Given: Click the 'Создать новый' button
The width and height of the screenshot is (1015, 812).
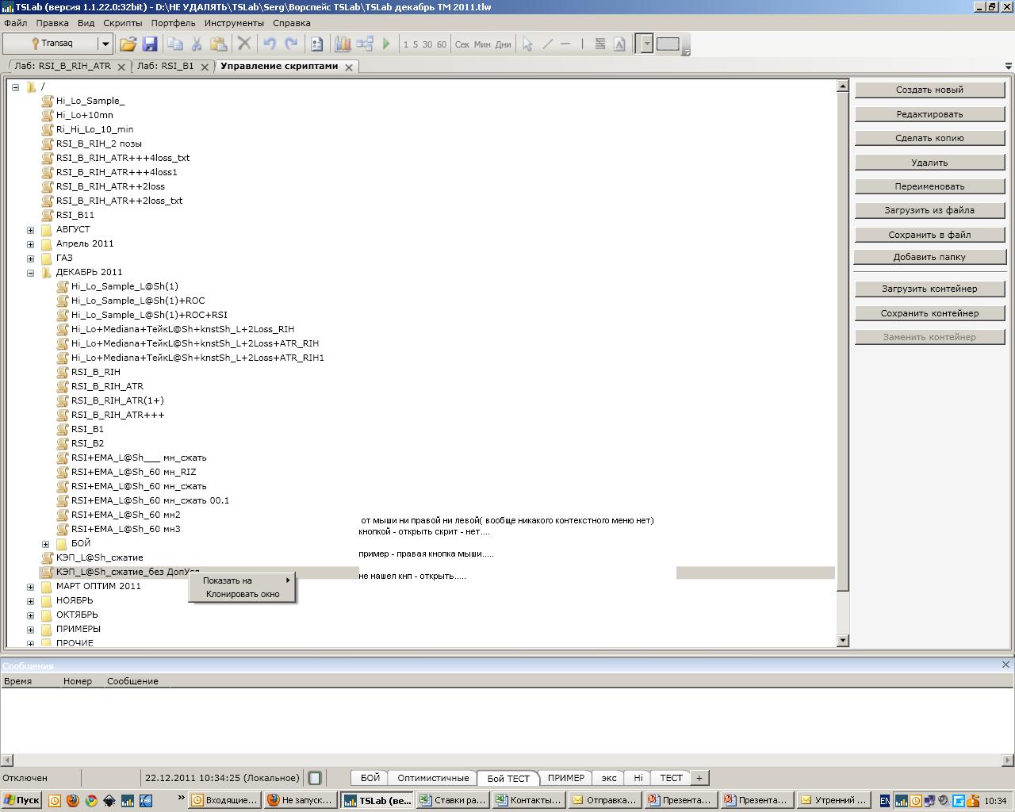Looking at the screenshot, I should click(929, 90).
